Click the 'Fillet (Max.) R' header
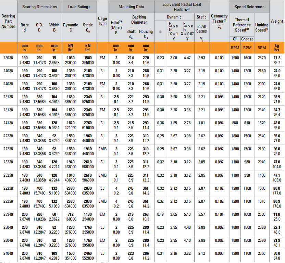The width and height of the screenshot is (285, 263). [x=116, y=28]
